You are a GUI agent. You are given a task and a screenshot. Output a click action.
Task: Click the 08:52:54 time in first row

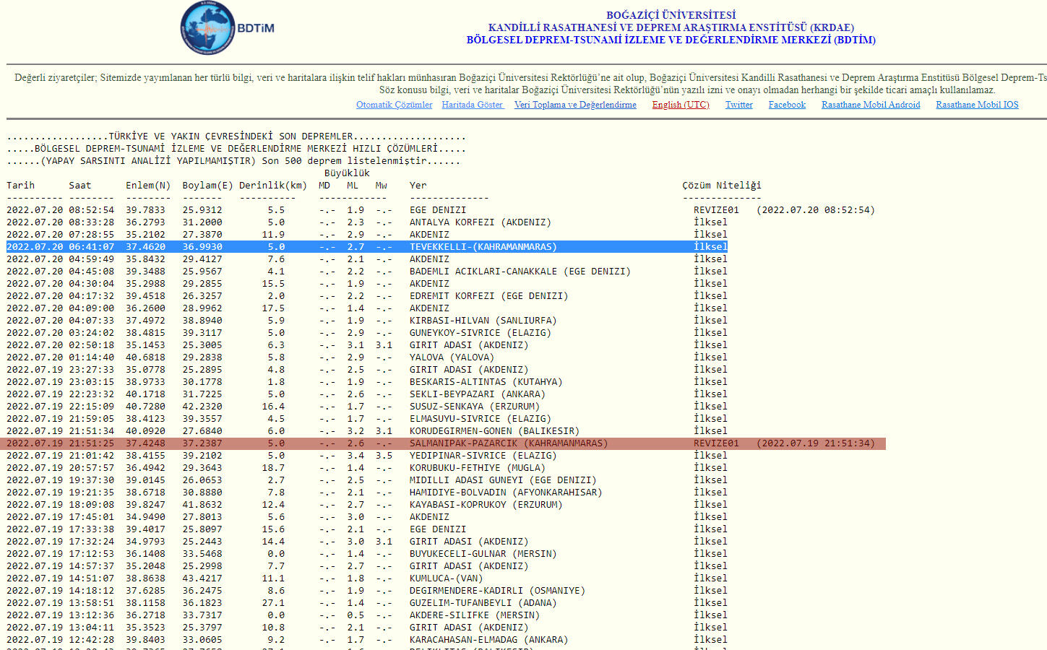coord(92,210)
